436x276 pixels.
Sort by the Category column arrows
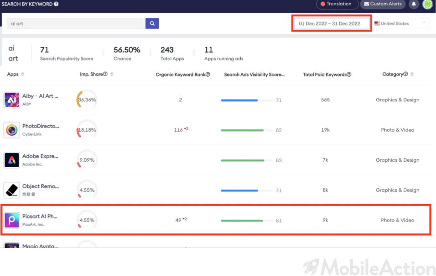tap(412, 74)
